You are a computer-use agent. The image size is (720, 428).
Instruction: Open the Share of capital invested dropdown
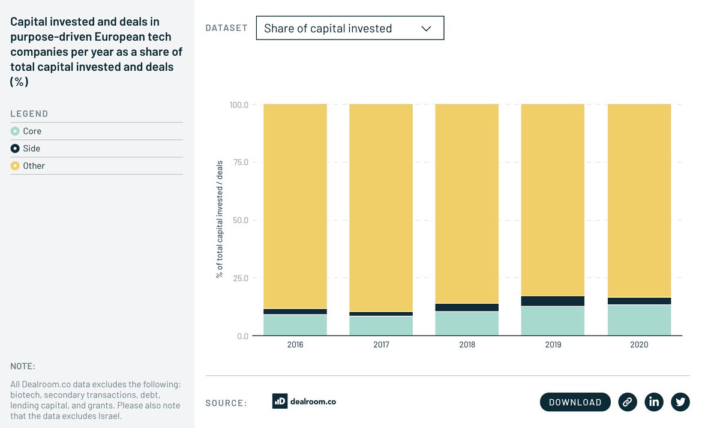pos(350,28)
